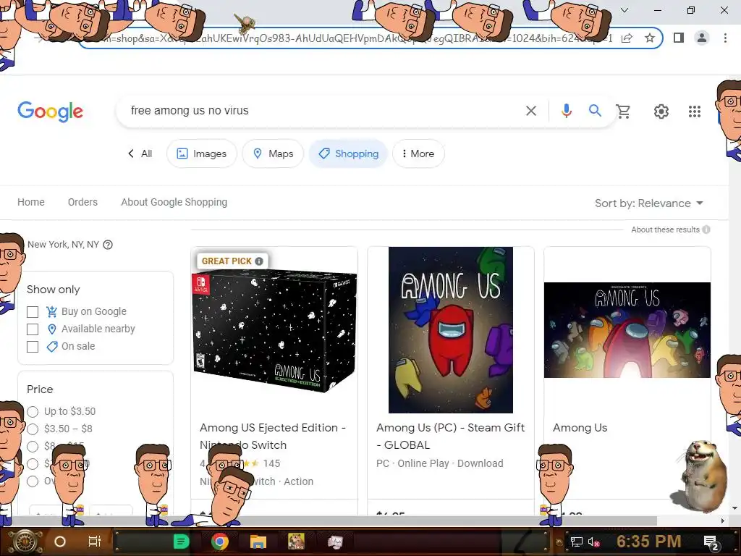741x556 pixels.
Task: Open the Chrome three-dot menu
Action: [x=725, y=38]
